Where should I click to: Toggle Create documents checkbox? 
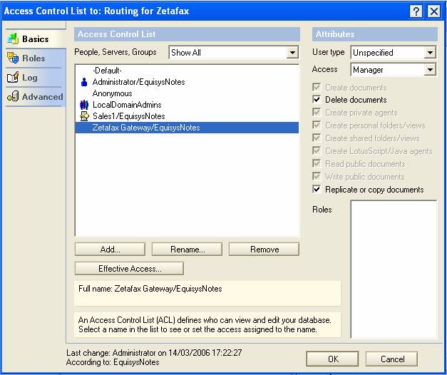(317, 87)
